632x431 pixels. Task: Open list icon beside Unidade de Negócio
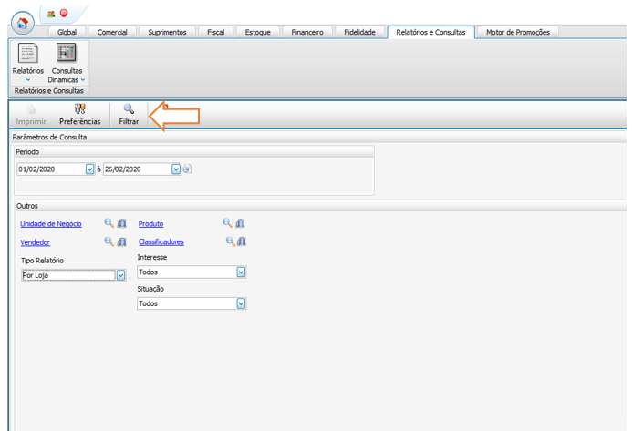pos(121,223)
